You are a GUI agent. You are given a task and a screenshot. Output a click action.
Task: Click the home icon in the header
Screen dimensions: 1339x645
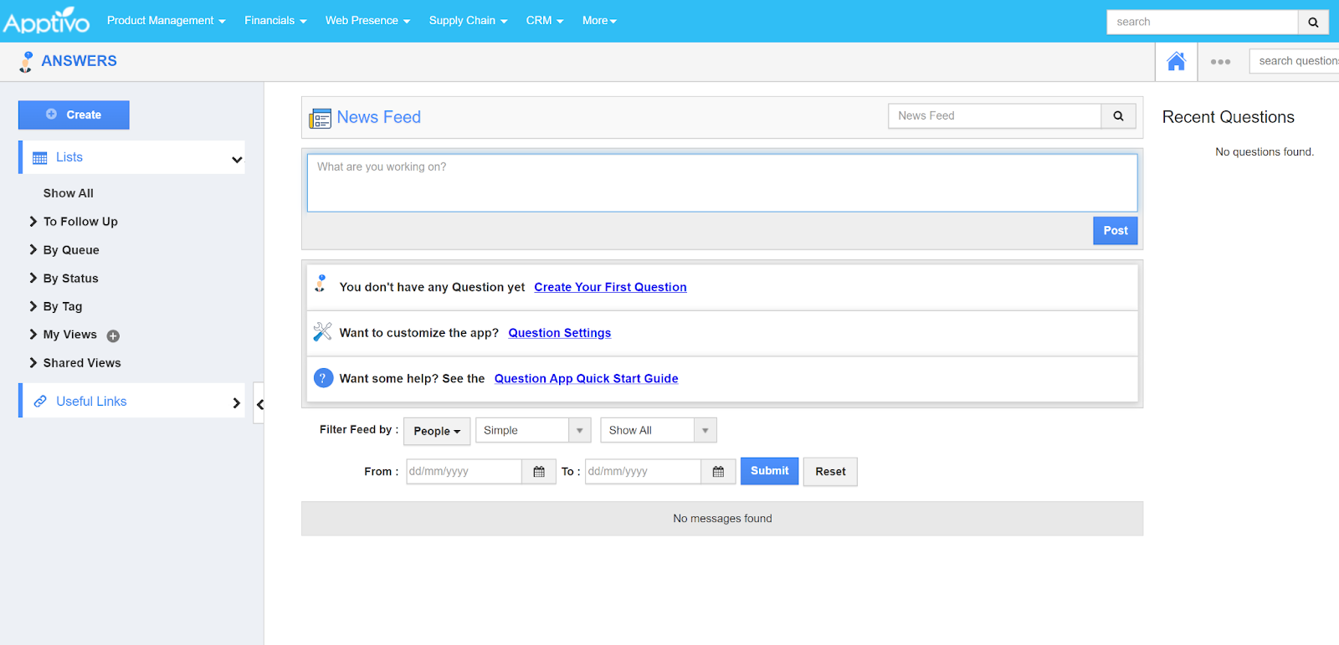pos(1176,62)
